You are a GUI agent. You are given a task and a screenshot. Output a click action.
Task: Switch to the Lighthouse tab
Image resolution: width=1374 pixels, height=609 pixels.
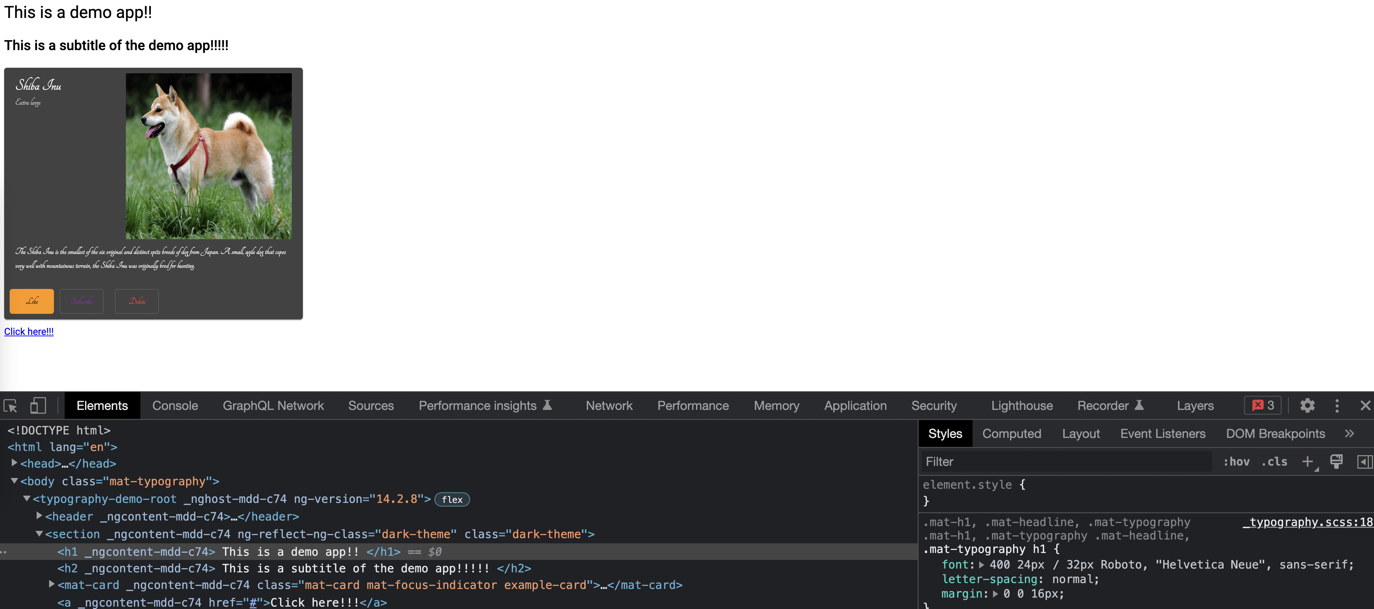1021,406
